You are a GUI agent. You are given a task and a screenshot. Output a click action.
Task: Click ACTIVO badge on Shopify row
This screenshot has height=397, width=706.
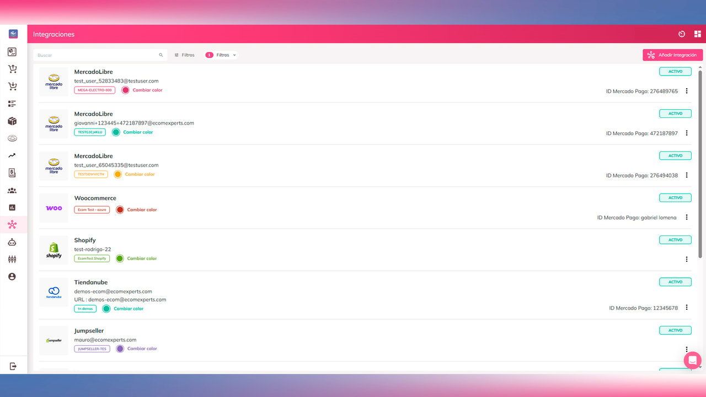675,240
